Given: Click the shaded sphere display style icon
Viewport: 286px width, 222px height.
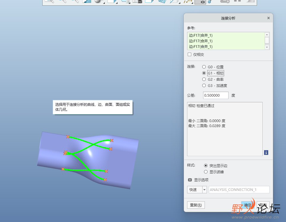Looking at the screenshot, I should 98,1.
